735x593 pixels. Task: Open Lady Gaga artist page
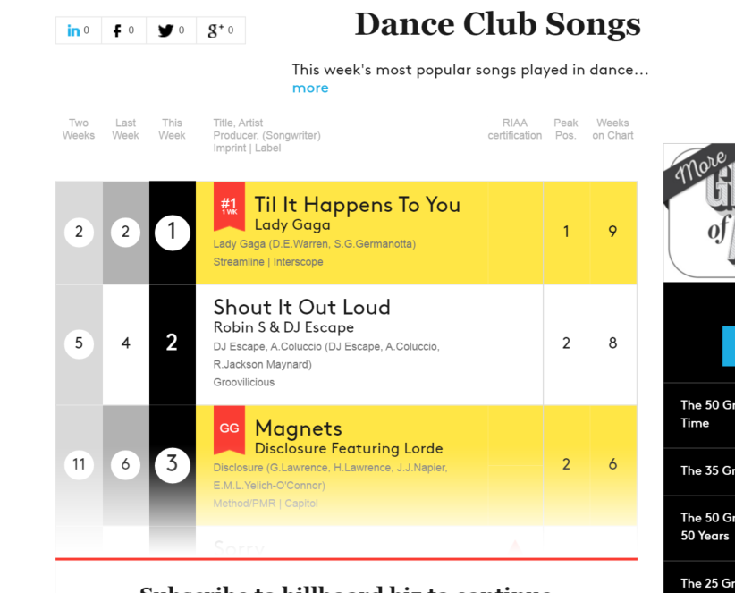292,225
